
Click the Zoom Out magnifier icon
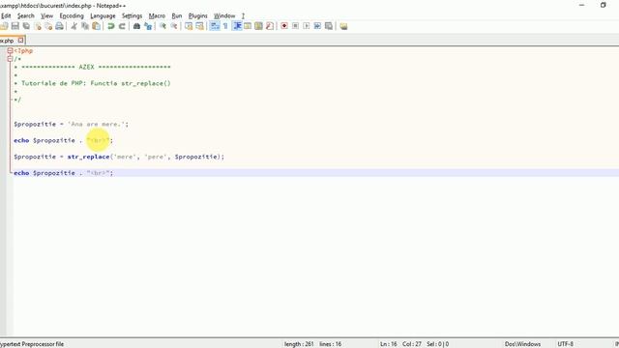pyautogui.click(x=174, y=26)
